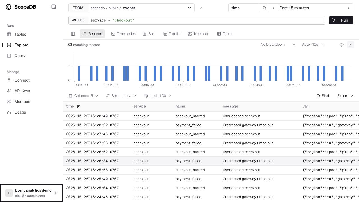Open the Export dropdown

coord(345,96)
